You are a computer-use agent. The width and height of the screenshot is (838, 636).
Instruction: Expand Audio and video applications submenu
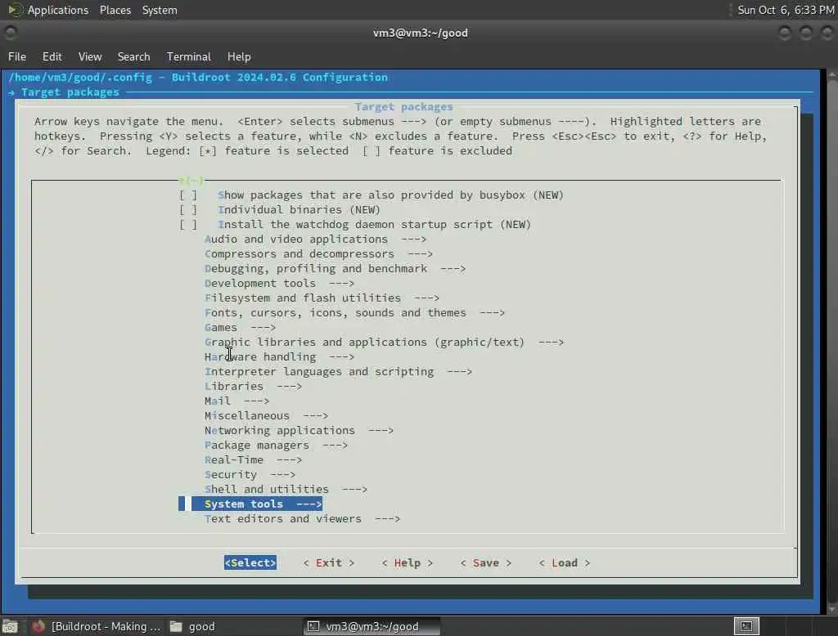point(315,240)
